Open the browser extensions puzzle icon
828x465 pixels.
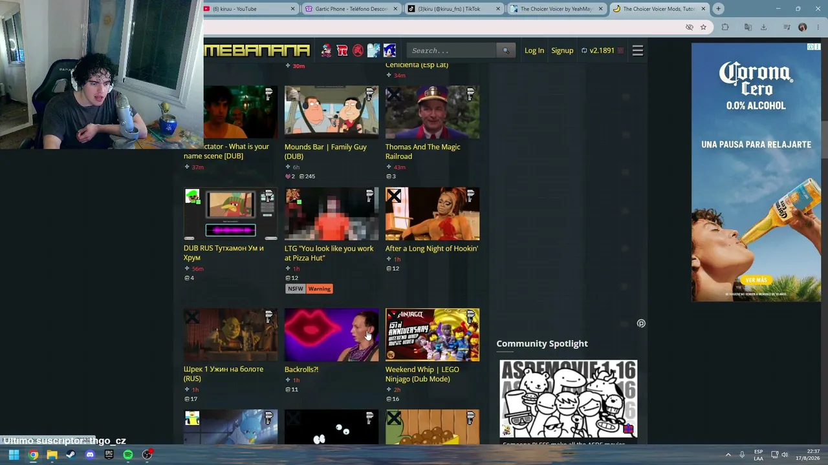click(x=725, y=27)
